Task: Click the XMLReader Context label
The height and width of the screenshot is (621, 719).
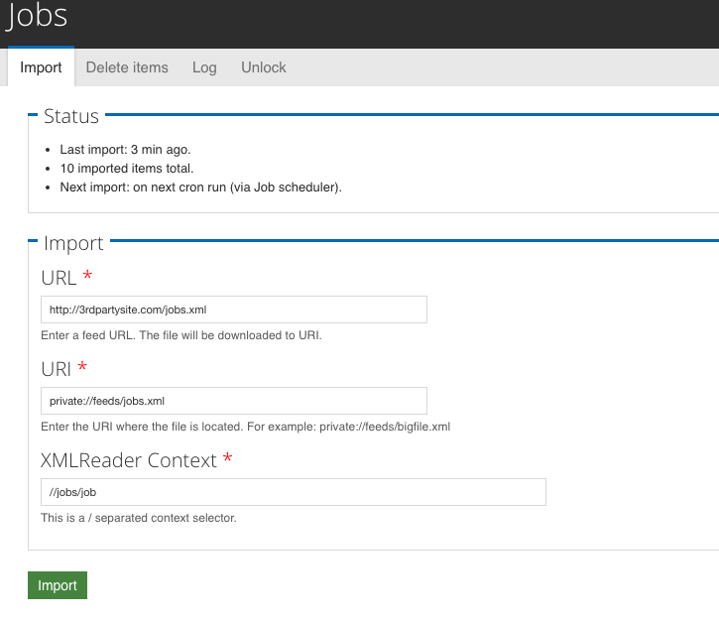Action: pyautogui.click(x=128, y=459)
